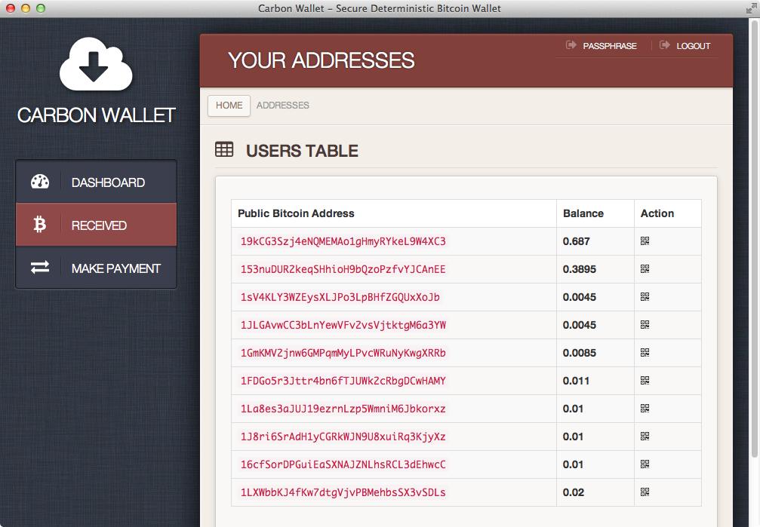Viewport: 760px width, 527px height.
Task: Click the Dashboard gauge icon
Action: 40,182
